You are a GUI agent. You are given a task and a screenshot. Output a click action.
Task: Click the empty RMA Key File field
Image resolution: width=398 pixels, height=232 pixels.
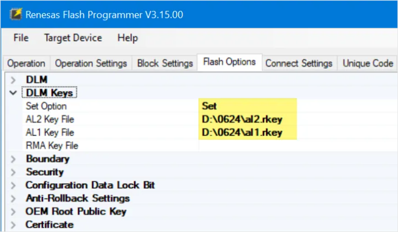(x=298, y=145)
